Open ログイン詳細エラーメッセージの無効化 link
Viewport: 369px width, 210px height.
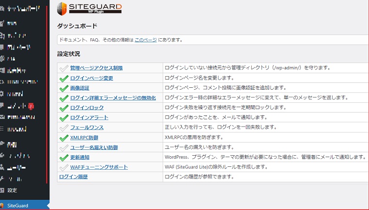(113, 97)
